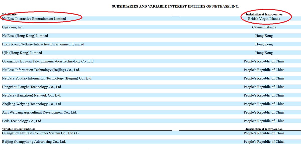Click jurisdiction cell in Hangzhou Langhe Technology row
Viewport: 301px width, 153px height.
(264, 87)
